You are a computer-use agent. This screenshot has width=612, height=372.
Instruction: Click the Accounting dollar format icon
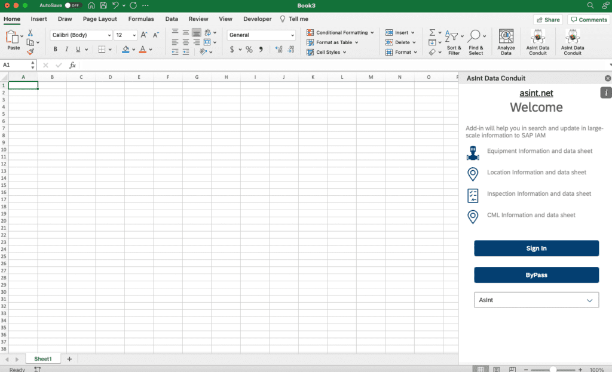(x=232, y=50)
